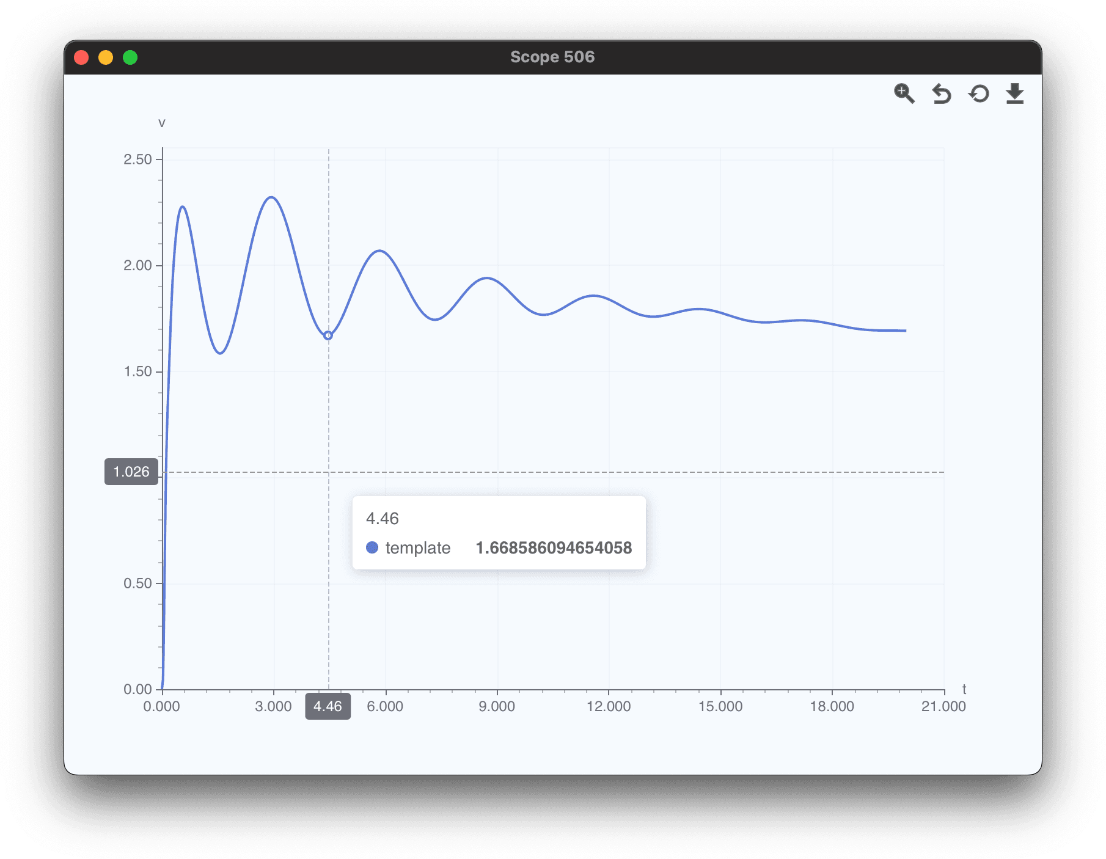Click the 1.026 y-axis cursor label

coord(131,472)
